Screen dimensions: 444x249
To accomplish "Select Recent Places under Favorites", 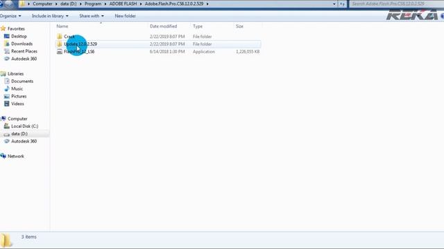I will point(24,51).
